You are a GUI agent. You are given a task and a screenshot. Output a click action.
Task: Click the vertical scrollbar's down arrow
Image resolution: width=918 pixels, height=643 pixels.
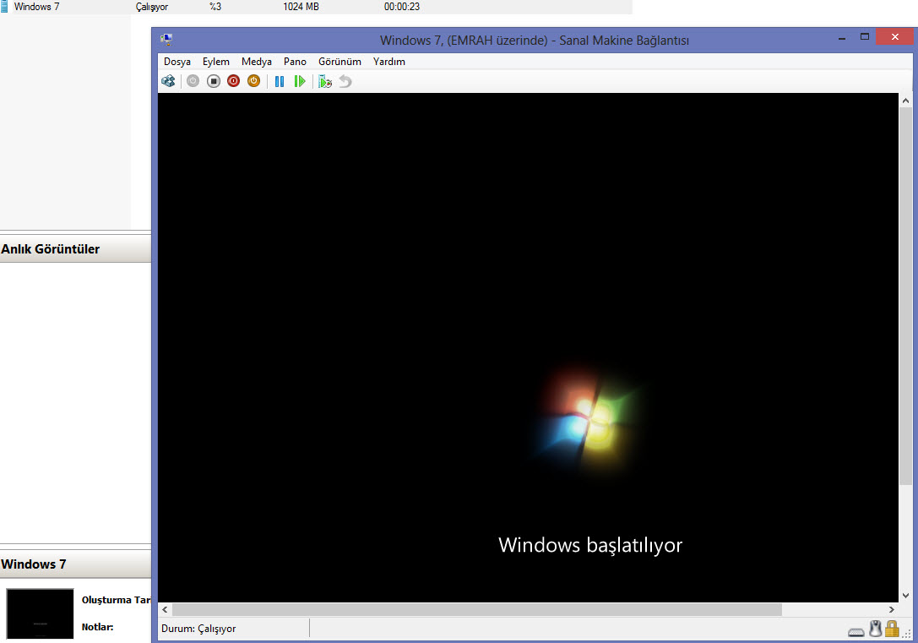point(905,596)
